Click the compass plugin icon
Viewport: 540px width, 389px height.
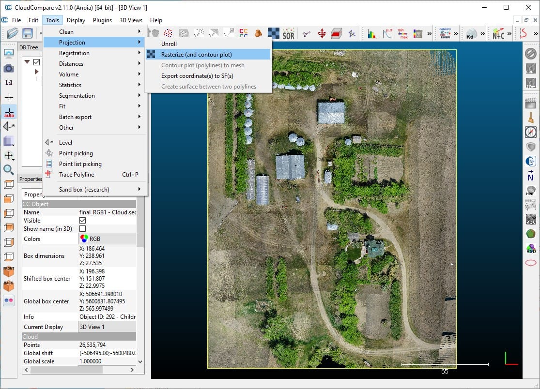click(531, 132)
